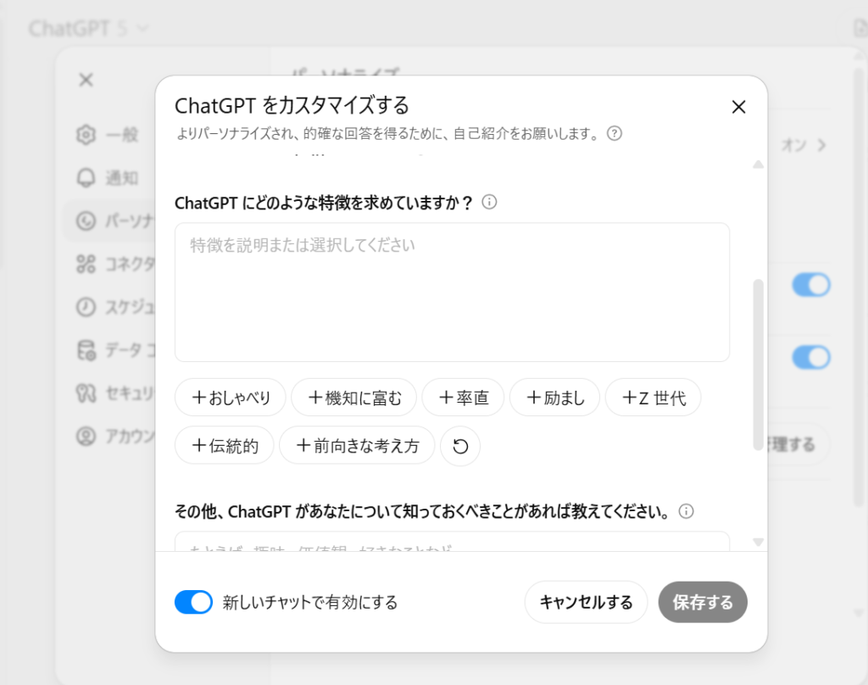Click the 保存する button
The width and height of the screenshot is (868, 685).
coord(703,602)
